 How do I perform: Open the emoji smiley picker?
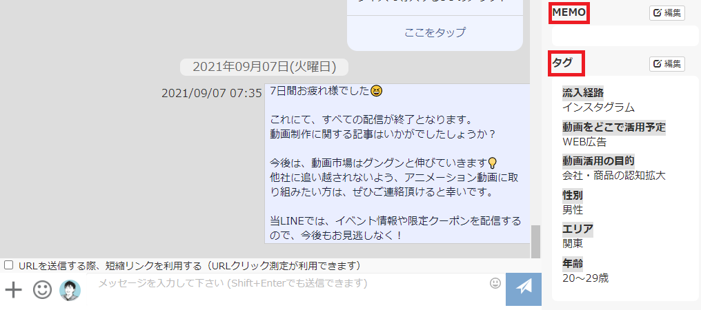[43, 290]
